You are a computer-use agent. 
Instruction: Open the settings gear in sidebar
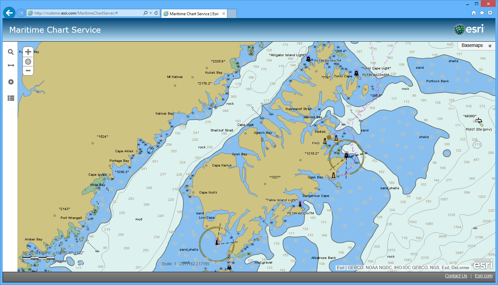tap(11, 82)
